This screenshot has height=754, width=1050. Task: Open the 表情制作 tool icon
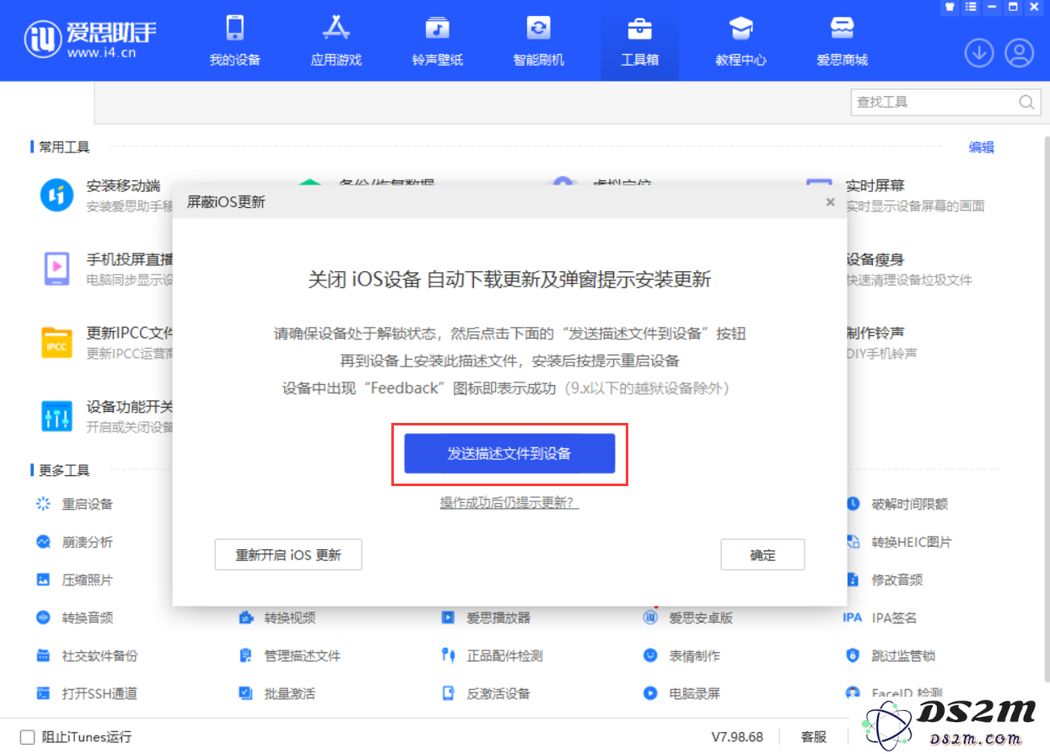click(x=650, y=655)
